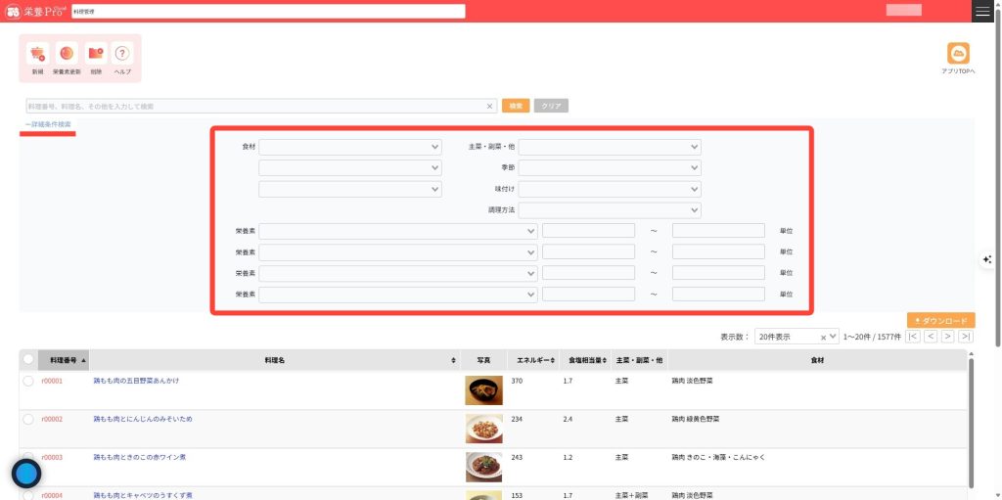1002x500 pixels.
Task: Expand the 調理方法 cooking method dropdown
Action: (x=610, y=209)
